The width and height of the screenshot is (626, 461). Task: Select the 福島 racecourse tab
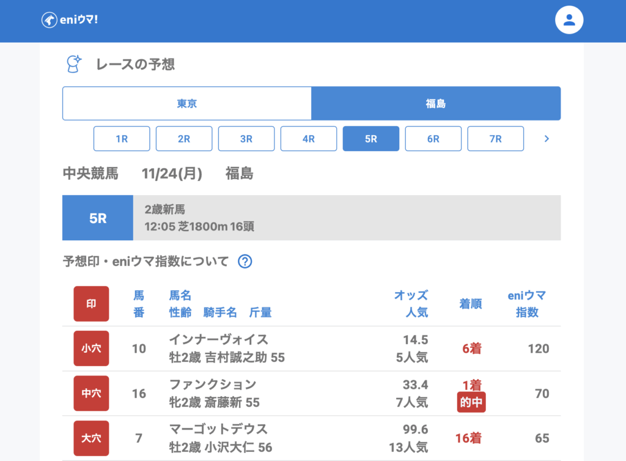click(x=436, y=103)
